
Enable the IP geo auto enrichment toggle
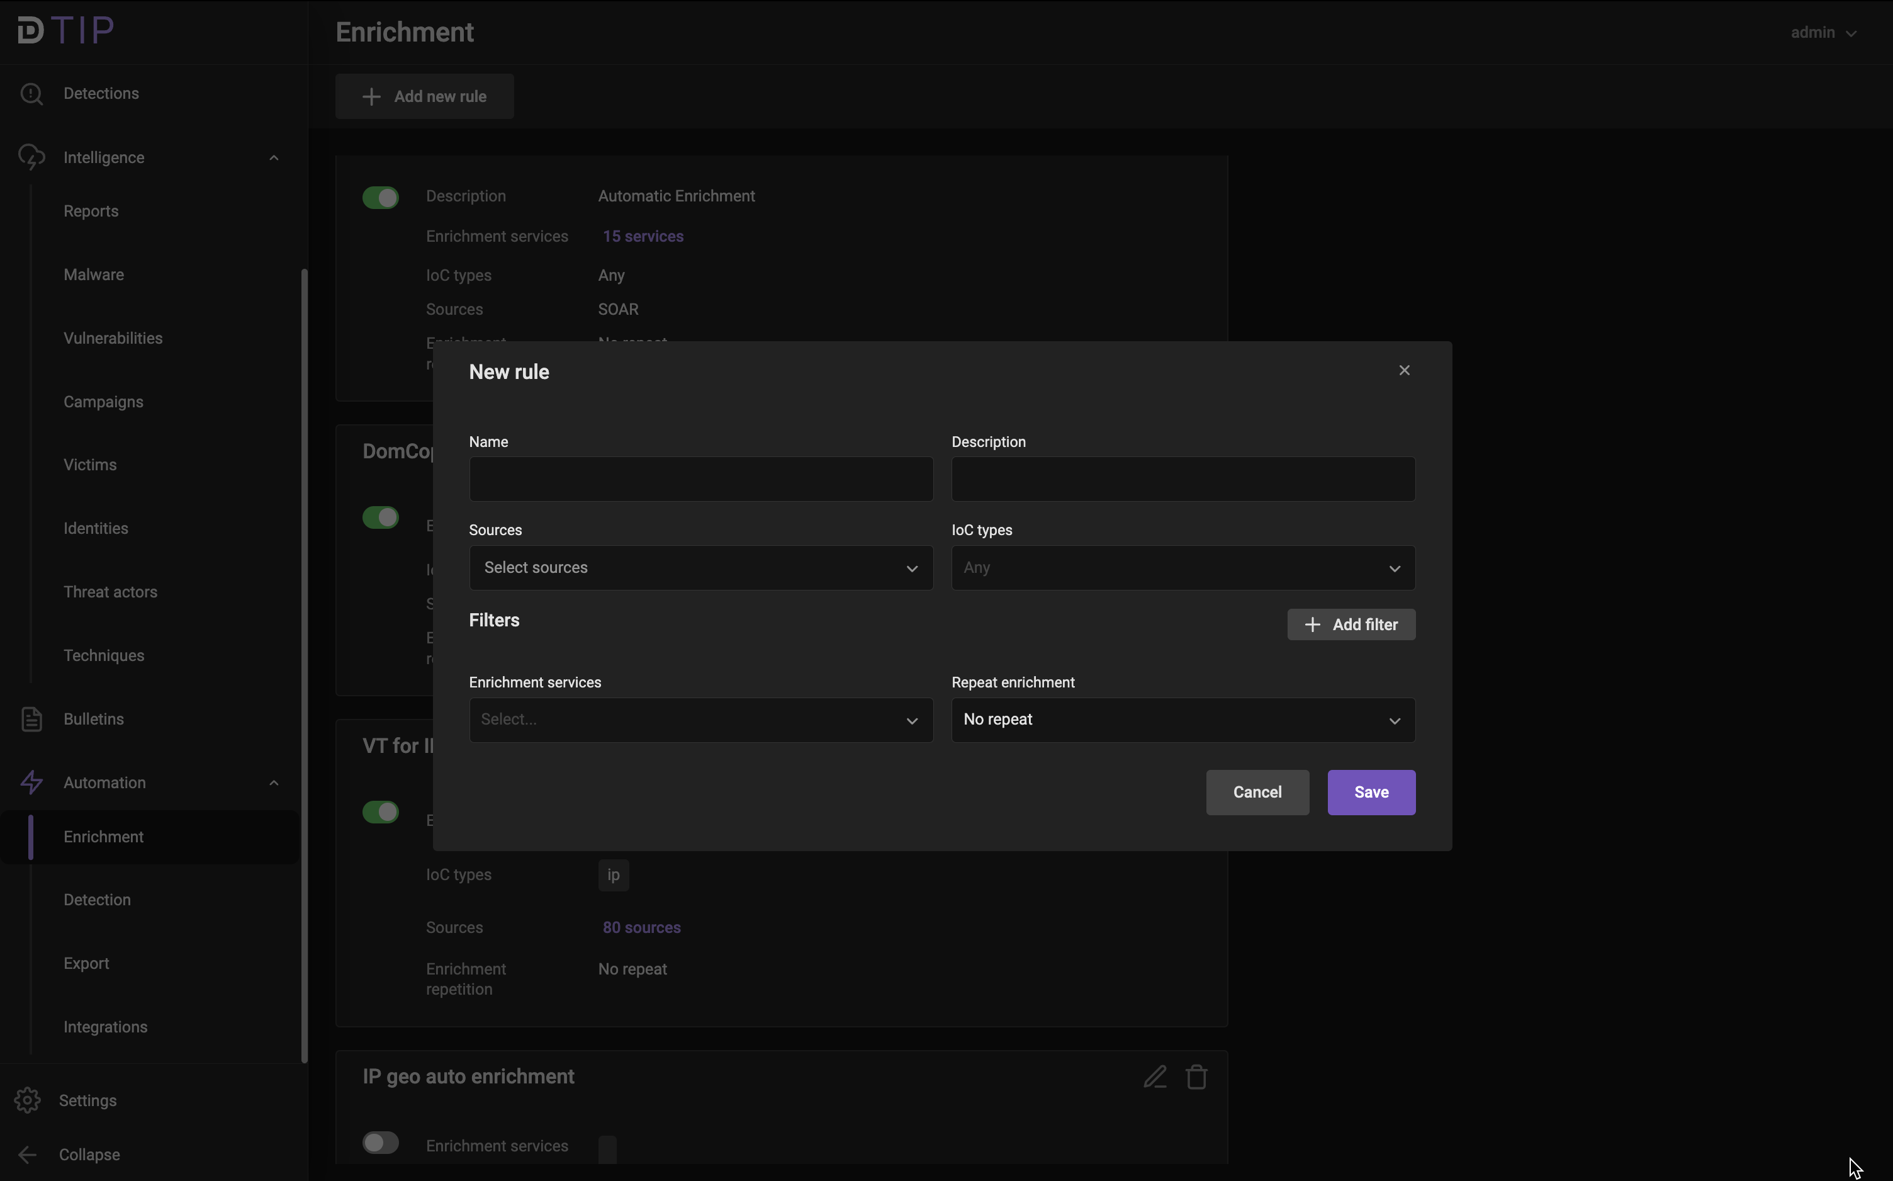pos(380,1143)
